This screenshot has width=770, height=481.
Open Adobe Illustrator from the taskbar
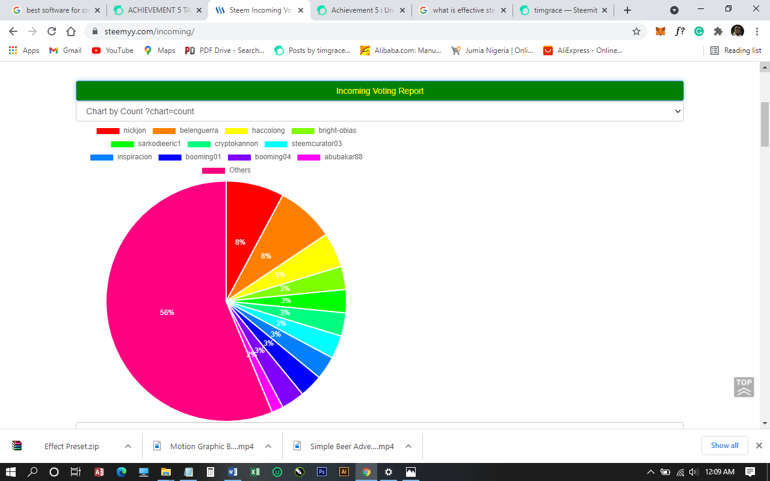tap(343, 471)
